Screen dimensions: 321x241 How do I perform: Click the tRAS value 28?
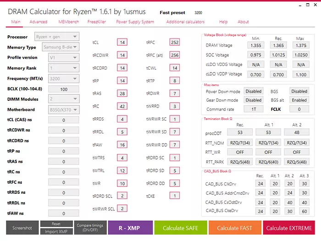(x=122, y=93)
